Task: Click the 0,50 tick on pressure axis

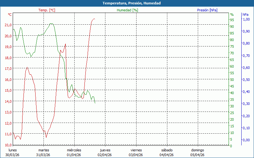Action: coord(246,80)
